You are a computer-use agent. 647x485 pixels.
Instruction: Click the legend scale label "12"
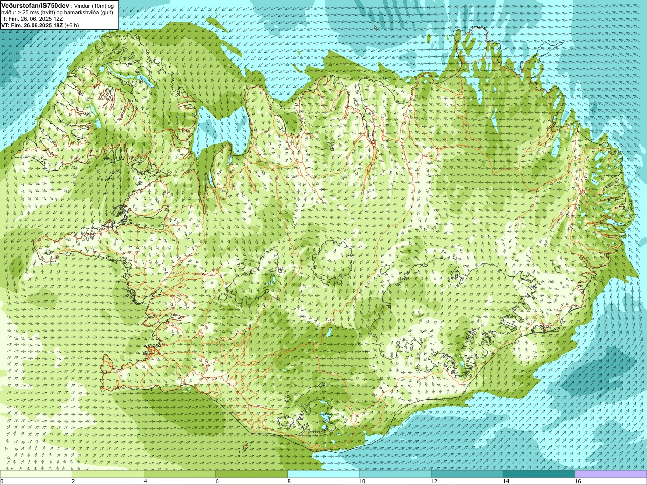click(434, 481)
